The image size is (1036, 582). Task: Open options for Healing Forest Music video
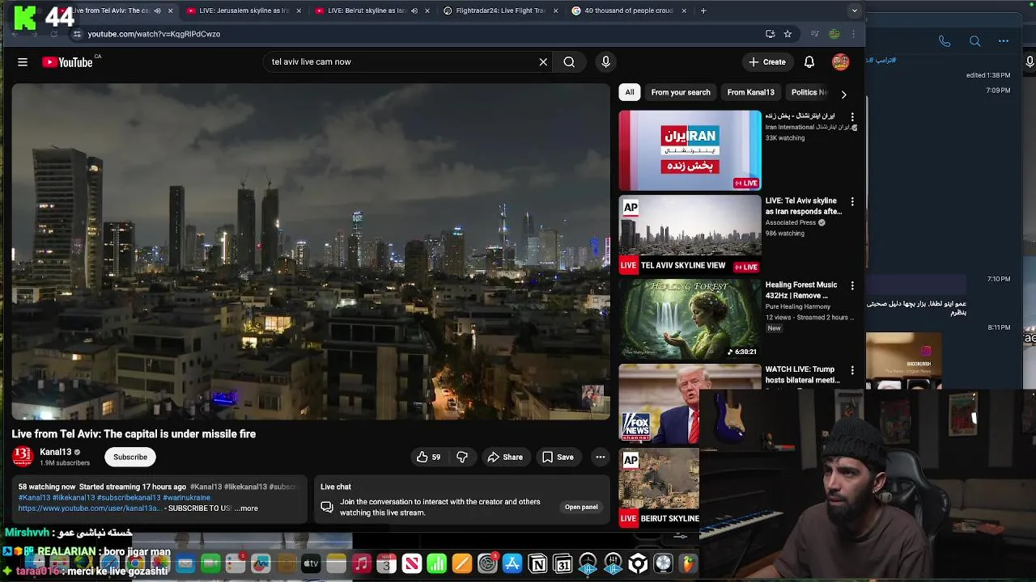click(x=851, y=285)
